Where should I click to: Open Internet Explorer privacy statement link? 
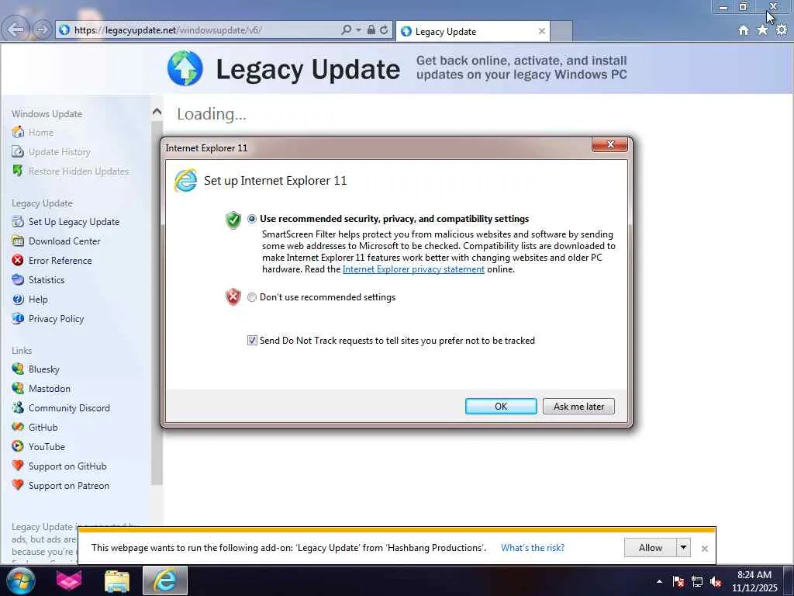tap(413, 269)
